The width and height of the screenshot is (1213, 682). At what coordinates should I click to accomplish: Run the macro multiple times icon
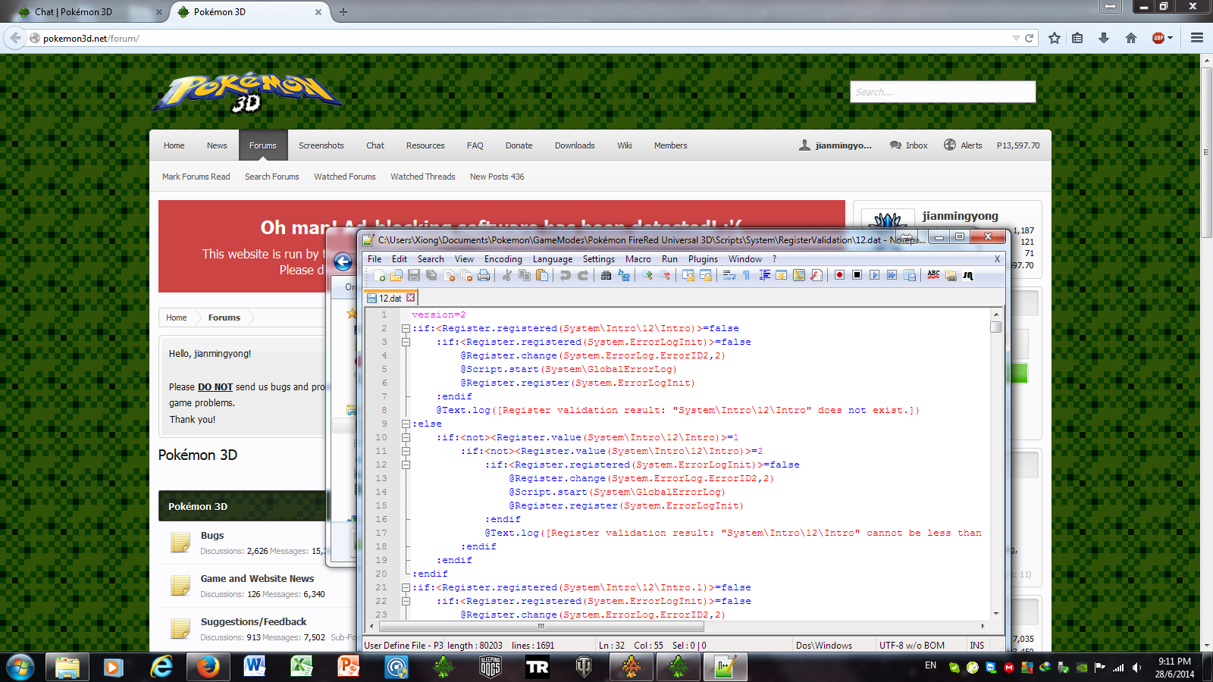[x=892, y=276]
